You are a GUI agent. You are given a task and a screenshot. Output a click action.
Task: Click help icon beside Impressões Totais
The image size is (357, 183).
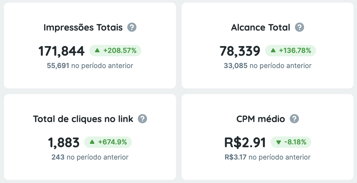[x=132, y=27]
